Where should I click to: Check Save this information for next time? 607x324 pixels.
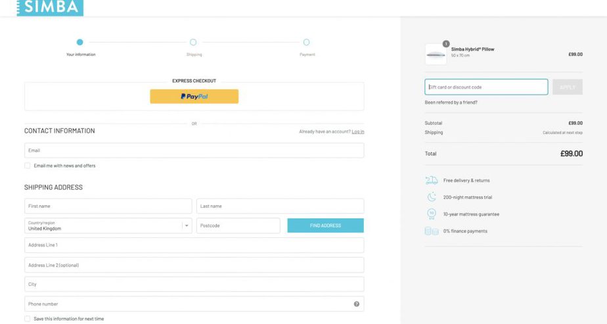click(x=28, y=319)
